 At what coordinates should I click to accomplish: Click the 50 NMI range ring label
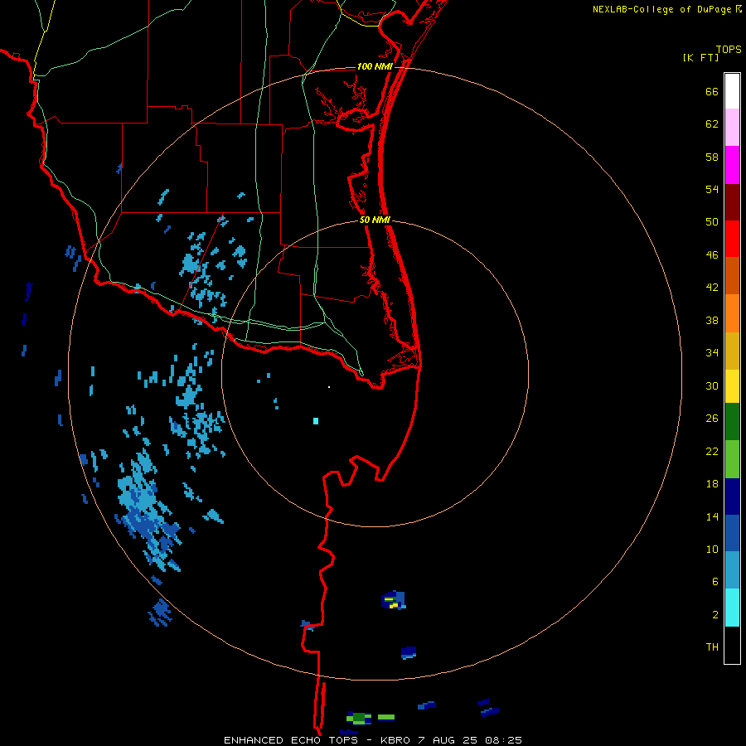pos(375,220)
